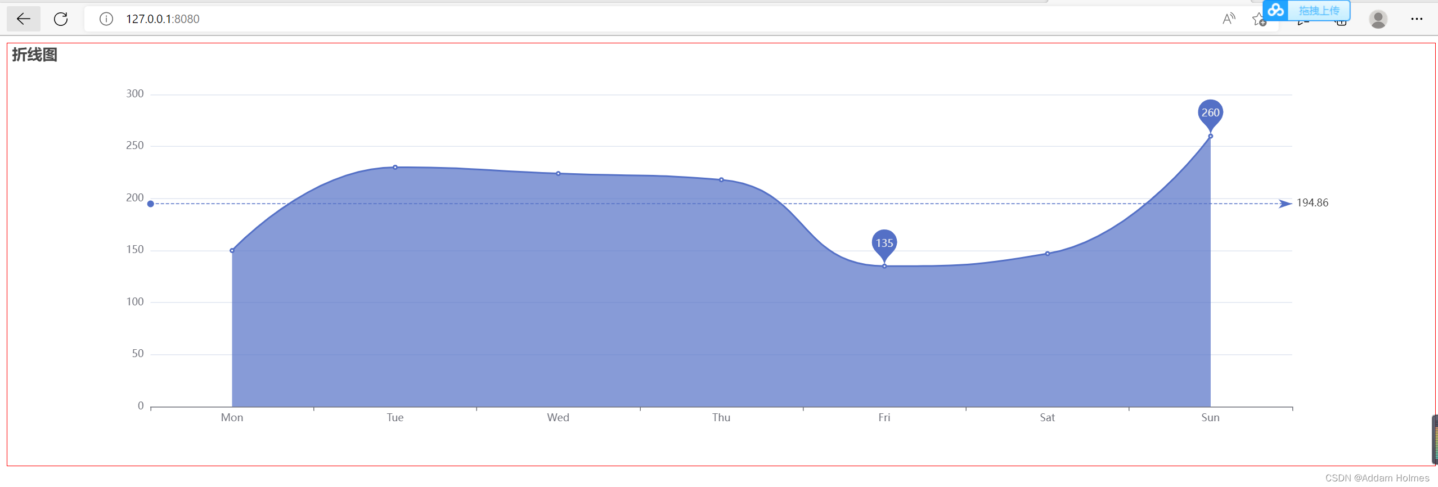
Task: Click the 200 y-axis label
Action: click(135, 198)
